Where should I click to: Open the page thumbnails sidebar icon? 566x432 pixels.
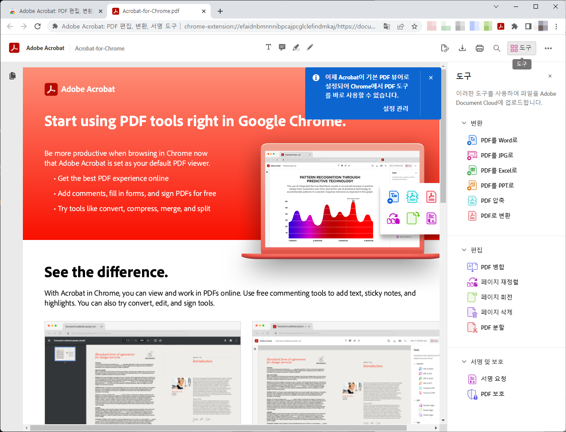point(13,76)
